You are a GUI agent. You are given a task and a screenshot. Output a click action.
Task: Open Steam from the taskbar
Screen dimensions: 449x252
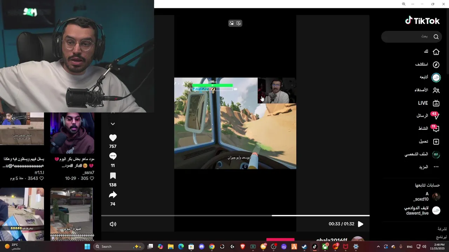coord(304,247)
